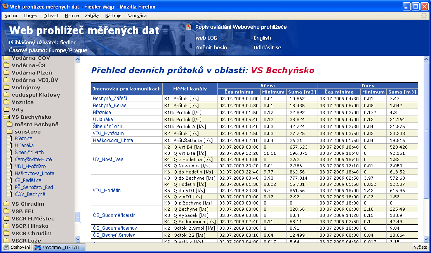Open the PDF icon for browser manual

(x=189, y=27)
